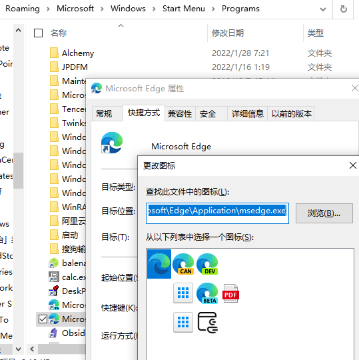Viewport: 359px width, 360px height.
Task: Toggle the select-all checkbox beside 名称
Action: 39,33
